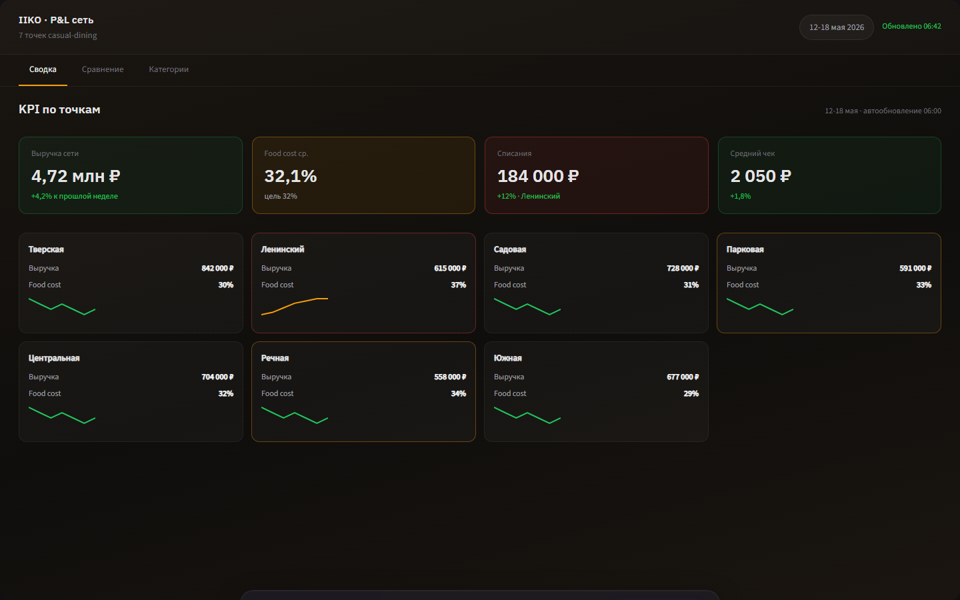Click Садовая revenue value 728 000 ₽
The height and width of the screenshot is (600, 960).
(683, 268)
